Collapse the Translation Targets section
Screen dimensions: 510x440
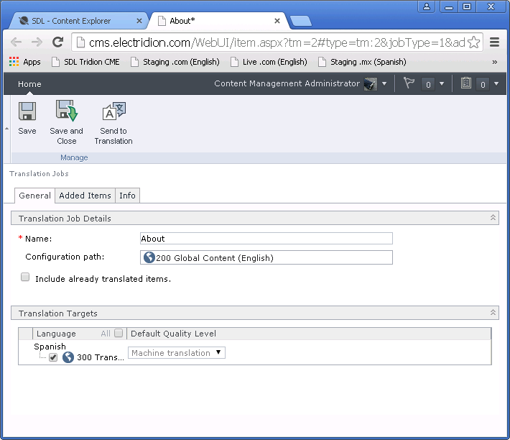point(493,313)
